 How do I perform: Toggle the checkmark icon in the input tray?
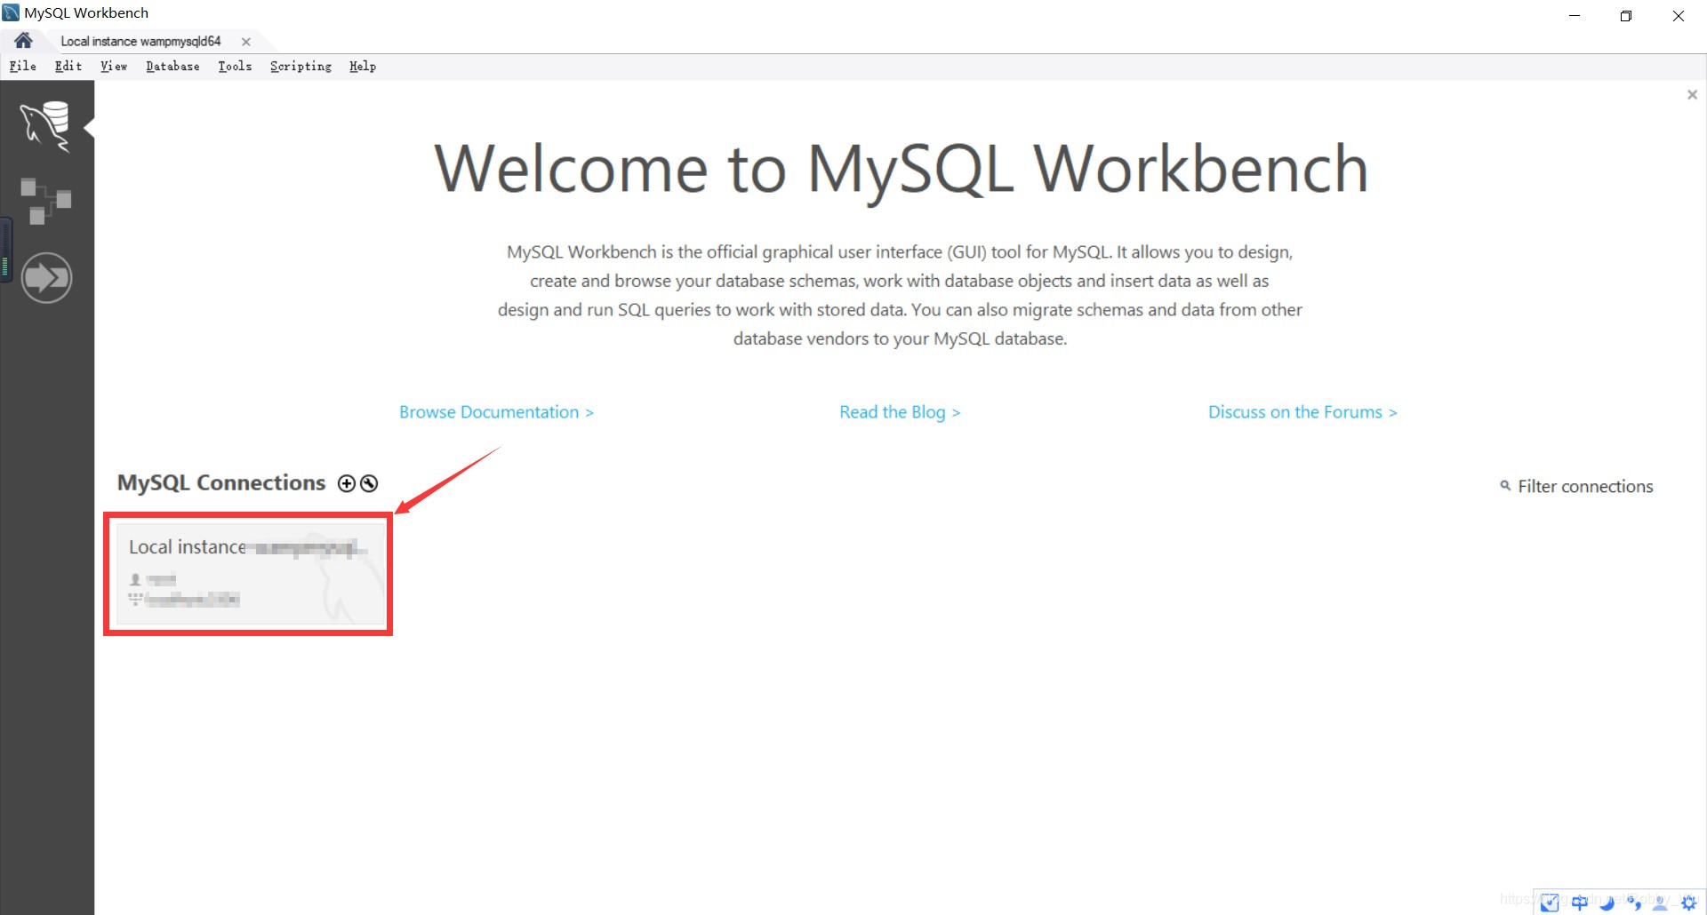tap(1550, 903)
